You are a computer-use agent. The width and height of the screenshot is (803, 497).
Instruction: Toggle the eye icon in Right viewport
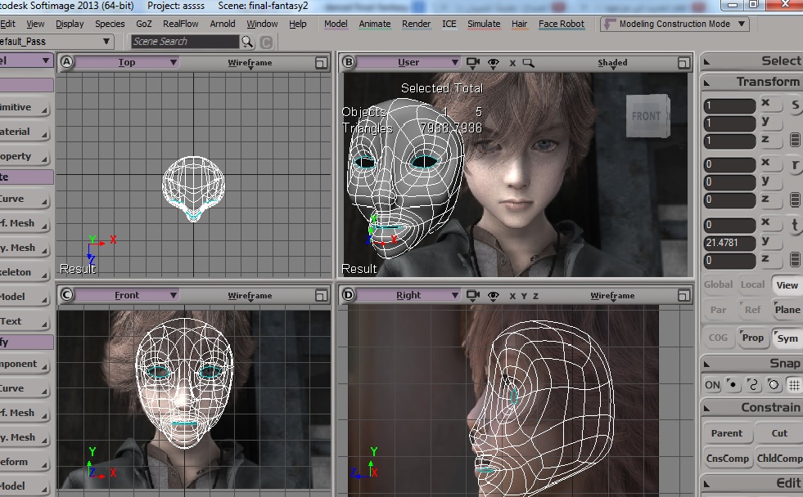click(x=493, y=296)
